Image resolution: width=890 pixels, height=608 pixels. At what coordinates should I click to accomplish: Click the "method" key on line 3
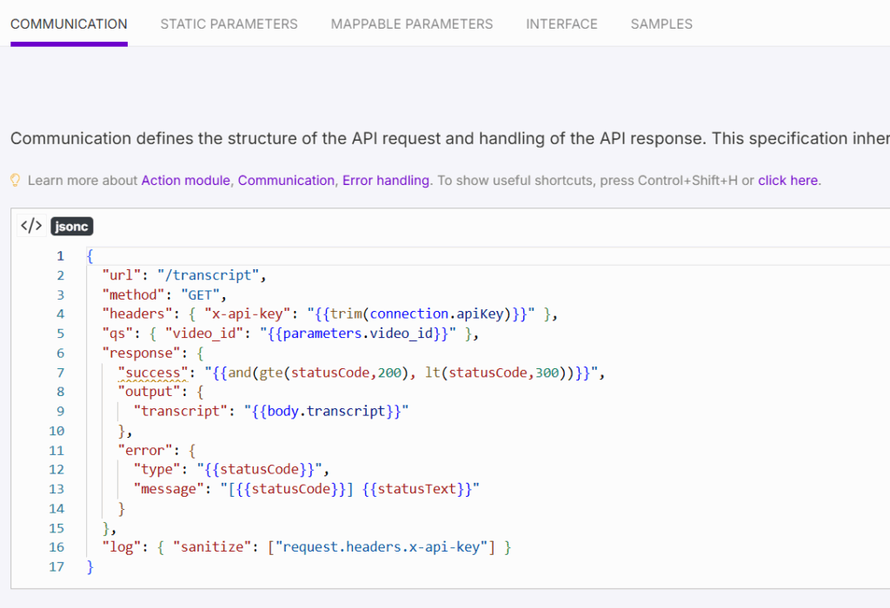tap(133, 295)
